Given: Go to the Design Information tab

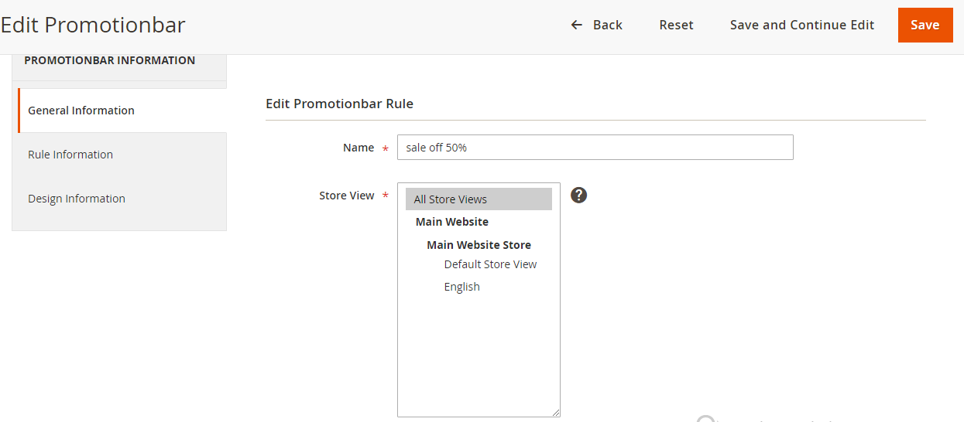Looking at the screenshot, I should [77, 199].
